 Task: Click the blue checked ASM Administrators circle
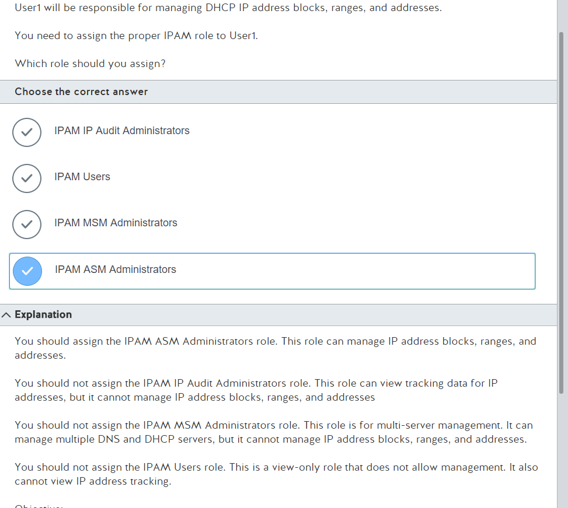coord(27,271)
